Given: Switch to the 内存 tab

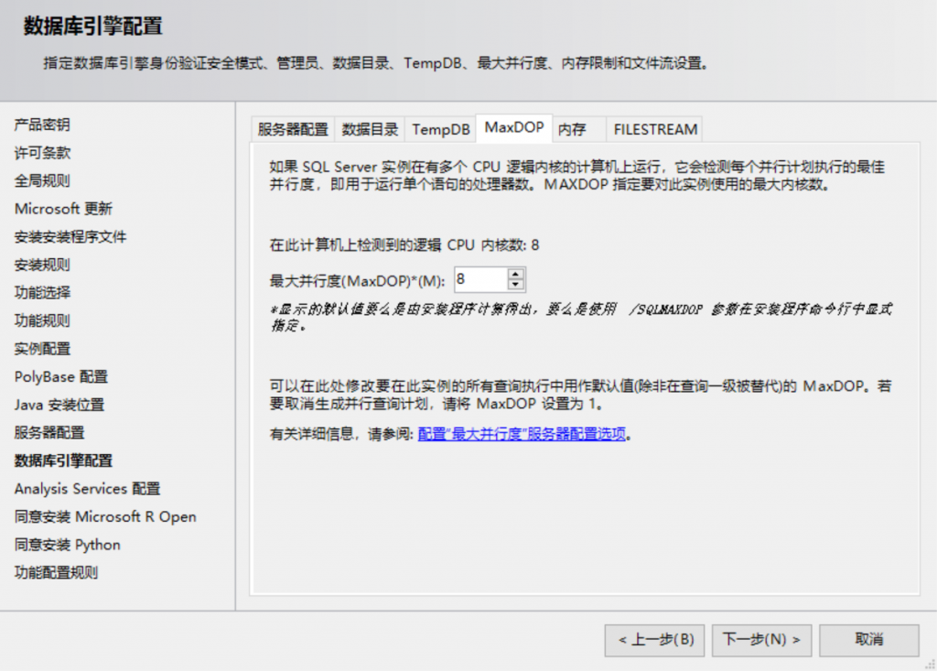Looking at the screenshot, I should pos(572,129).
